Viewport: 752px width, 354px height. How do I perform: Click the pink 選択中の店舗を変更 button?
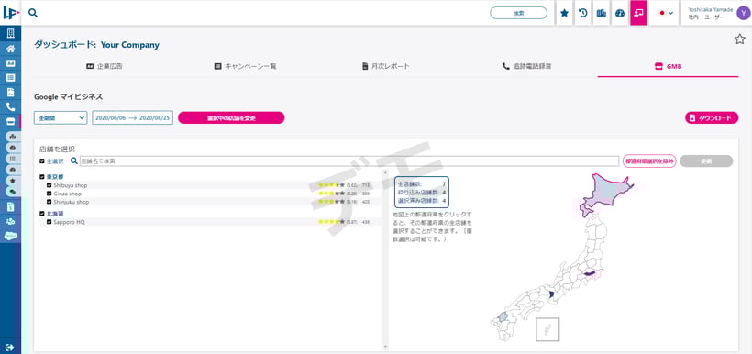231,118
